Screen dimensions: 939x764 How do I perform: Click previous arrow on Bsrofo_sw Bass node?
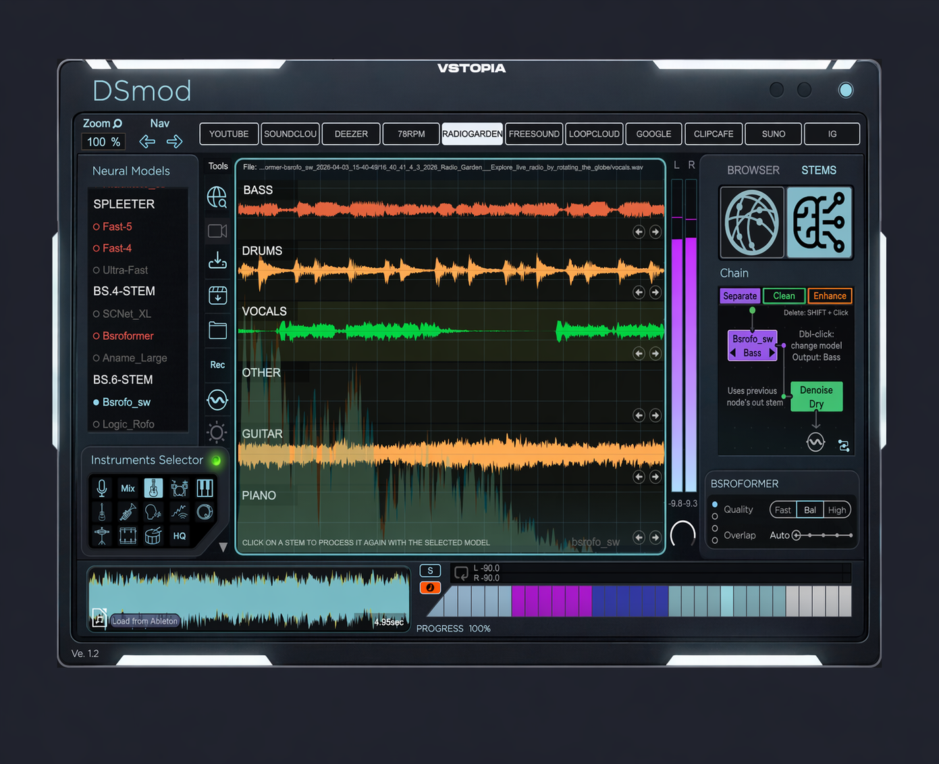point(733,353)
